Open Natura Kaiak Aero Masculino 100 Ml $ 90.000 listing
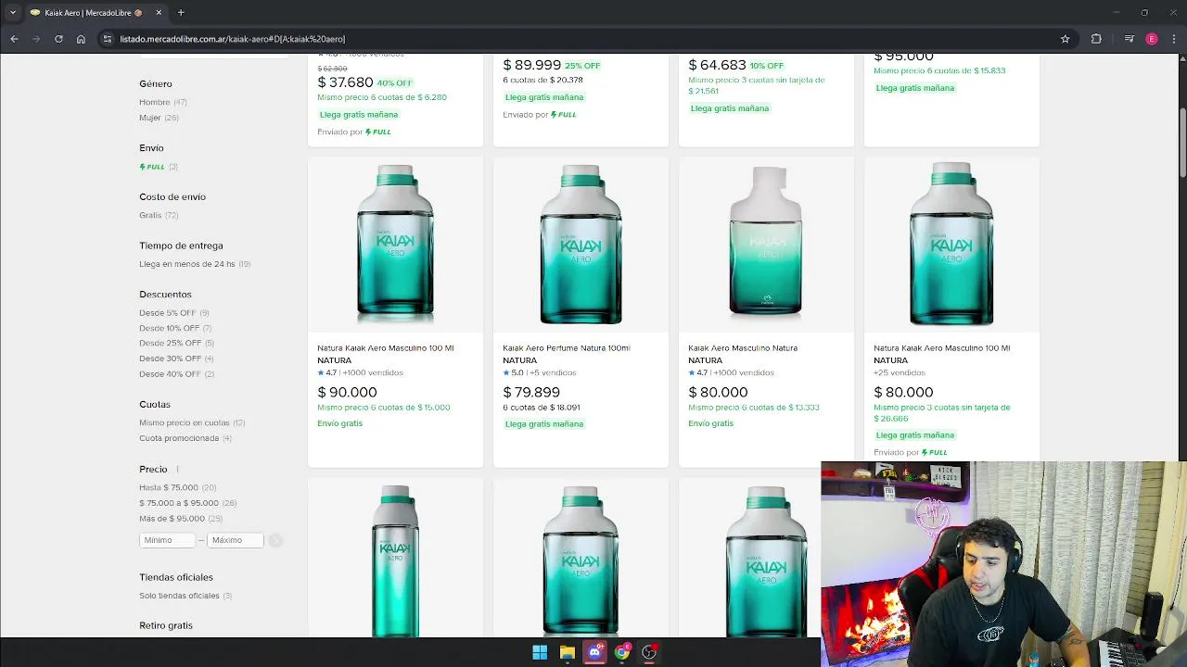 pyautogui.click(x=386, y=348)
